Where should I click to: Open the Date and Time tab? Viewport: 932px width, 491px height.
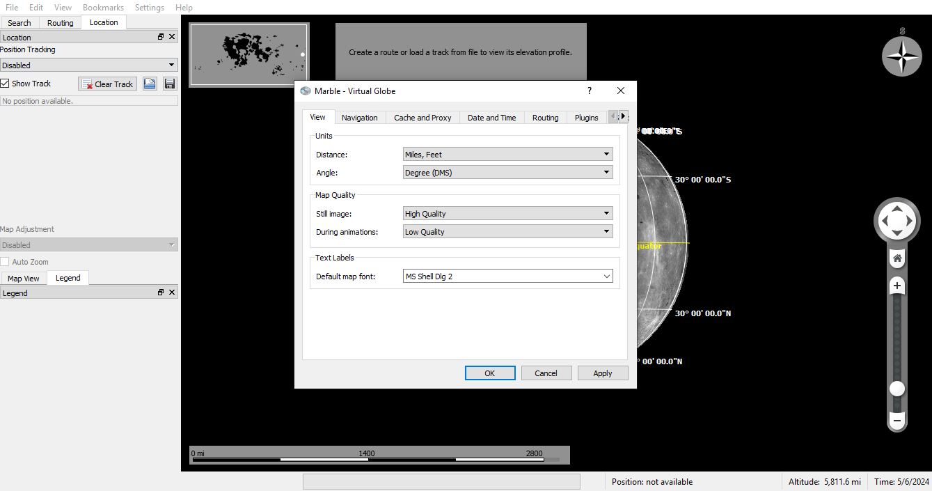tap(492, 118)
